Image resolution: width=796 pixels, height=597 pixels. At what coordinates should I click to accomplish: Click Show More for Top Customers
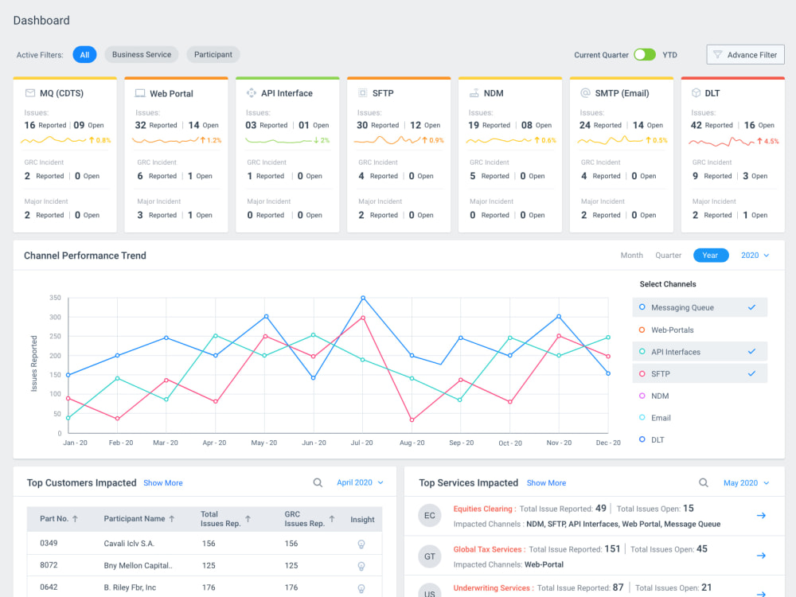point(163,483)
